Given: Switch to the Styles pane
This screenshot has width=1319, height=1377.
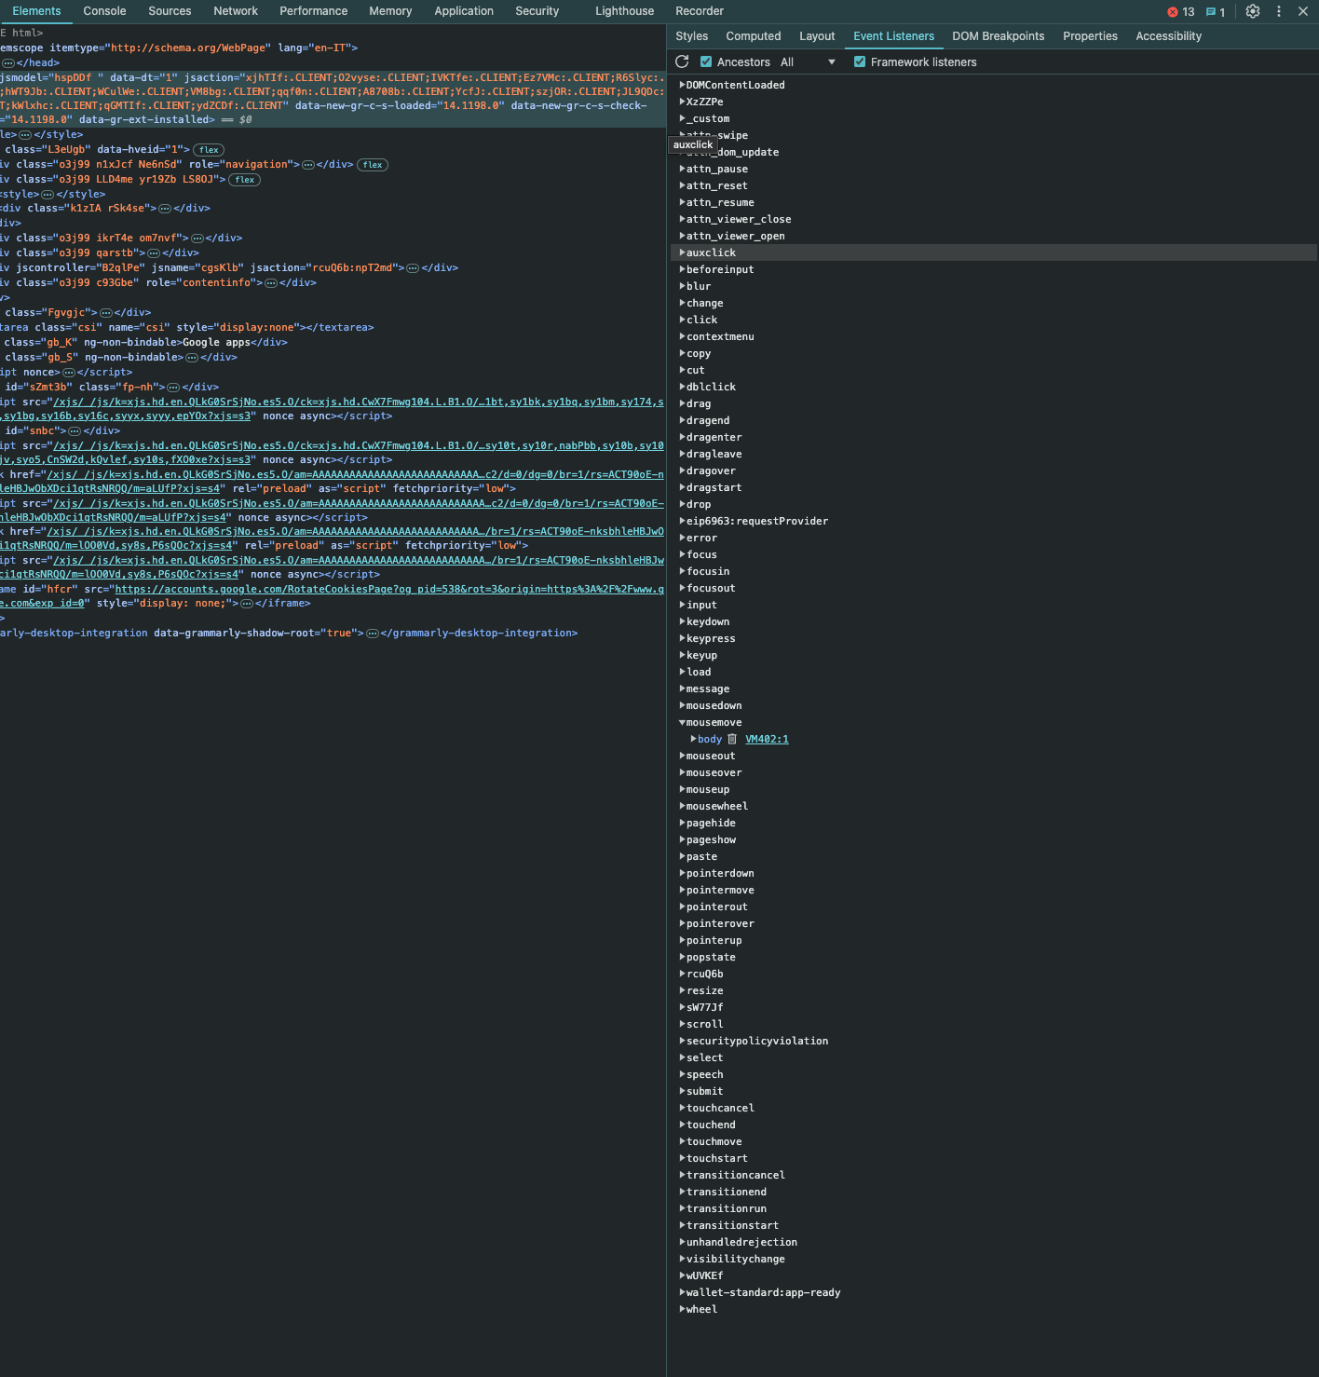Looking at the screenshot, I should [x=691, y=36].
